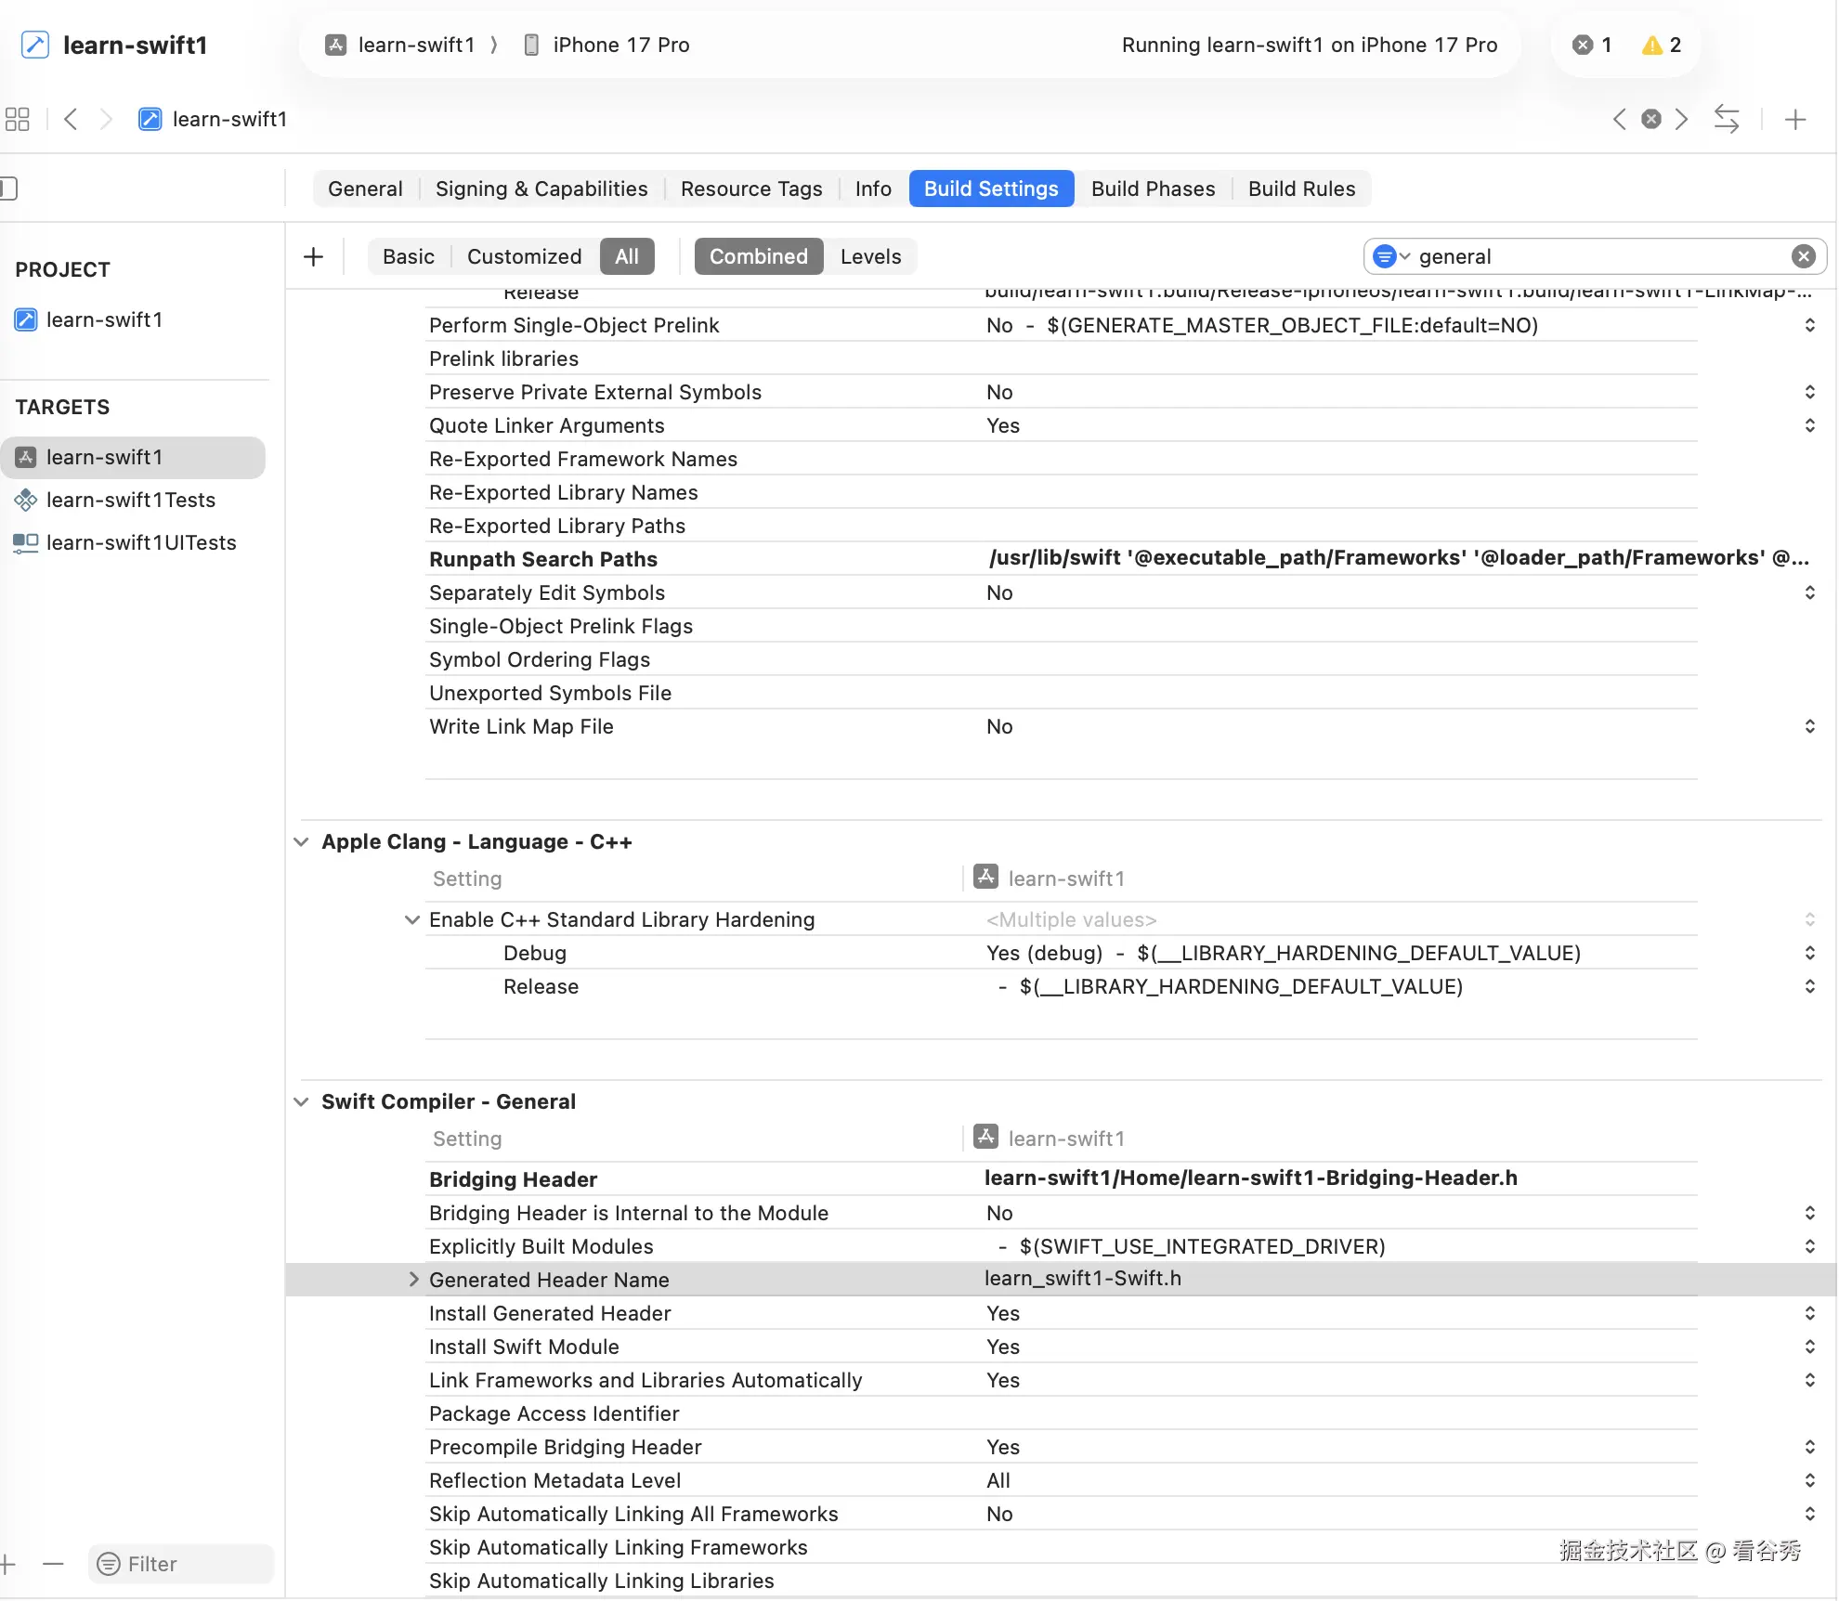
Task: Select the learn-swift1UITests target
Action: point(125,542)
